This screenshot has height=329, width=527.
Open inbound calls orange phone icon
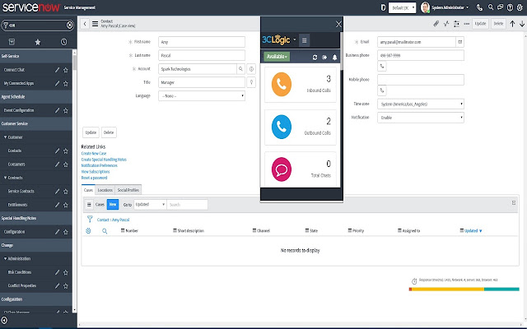[282, 84]
